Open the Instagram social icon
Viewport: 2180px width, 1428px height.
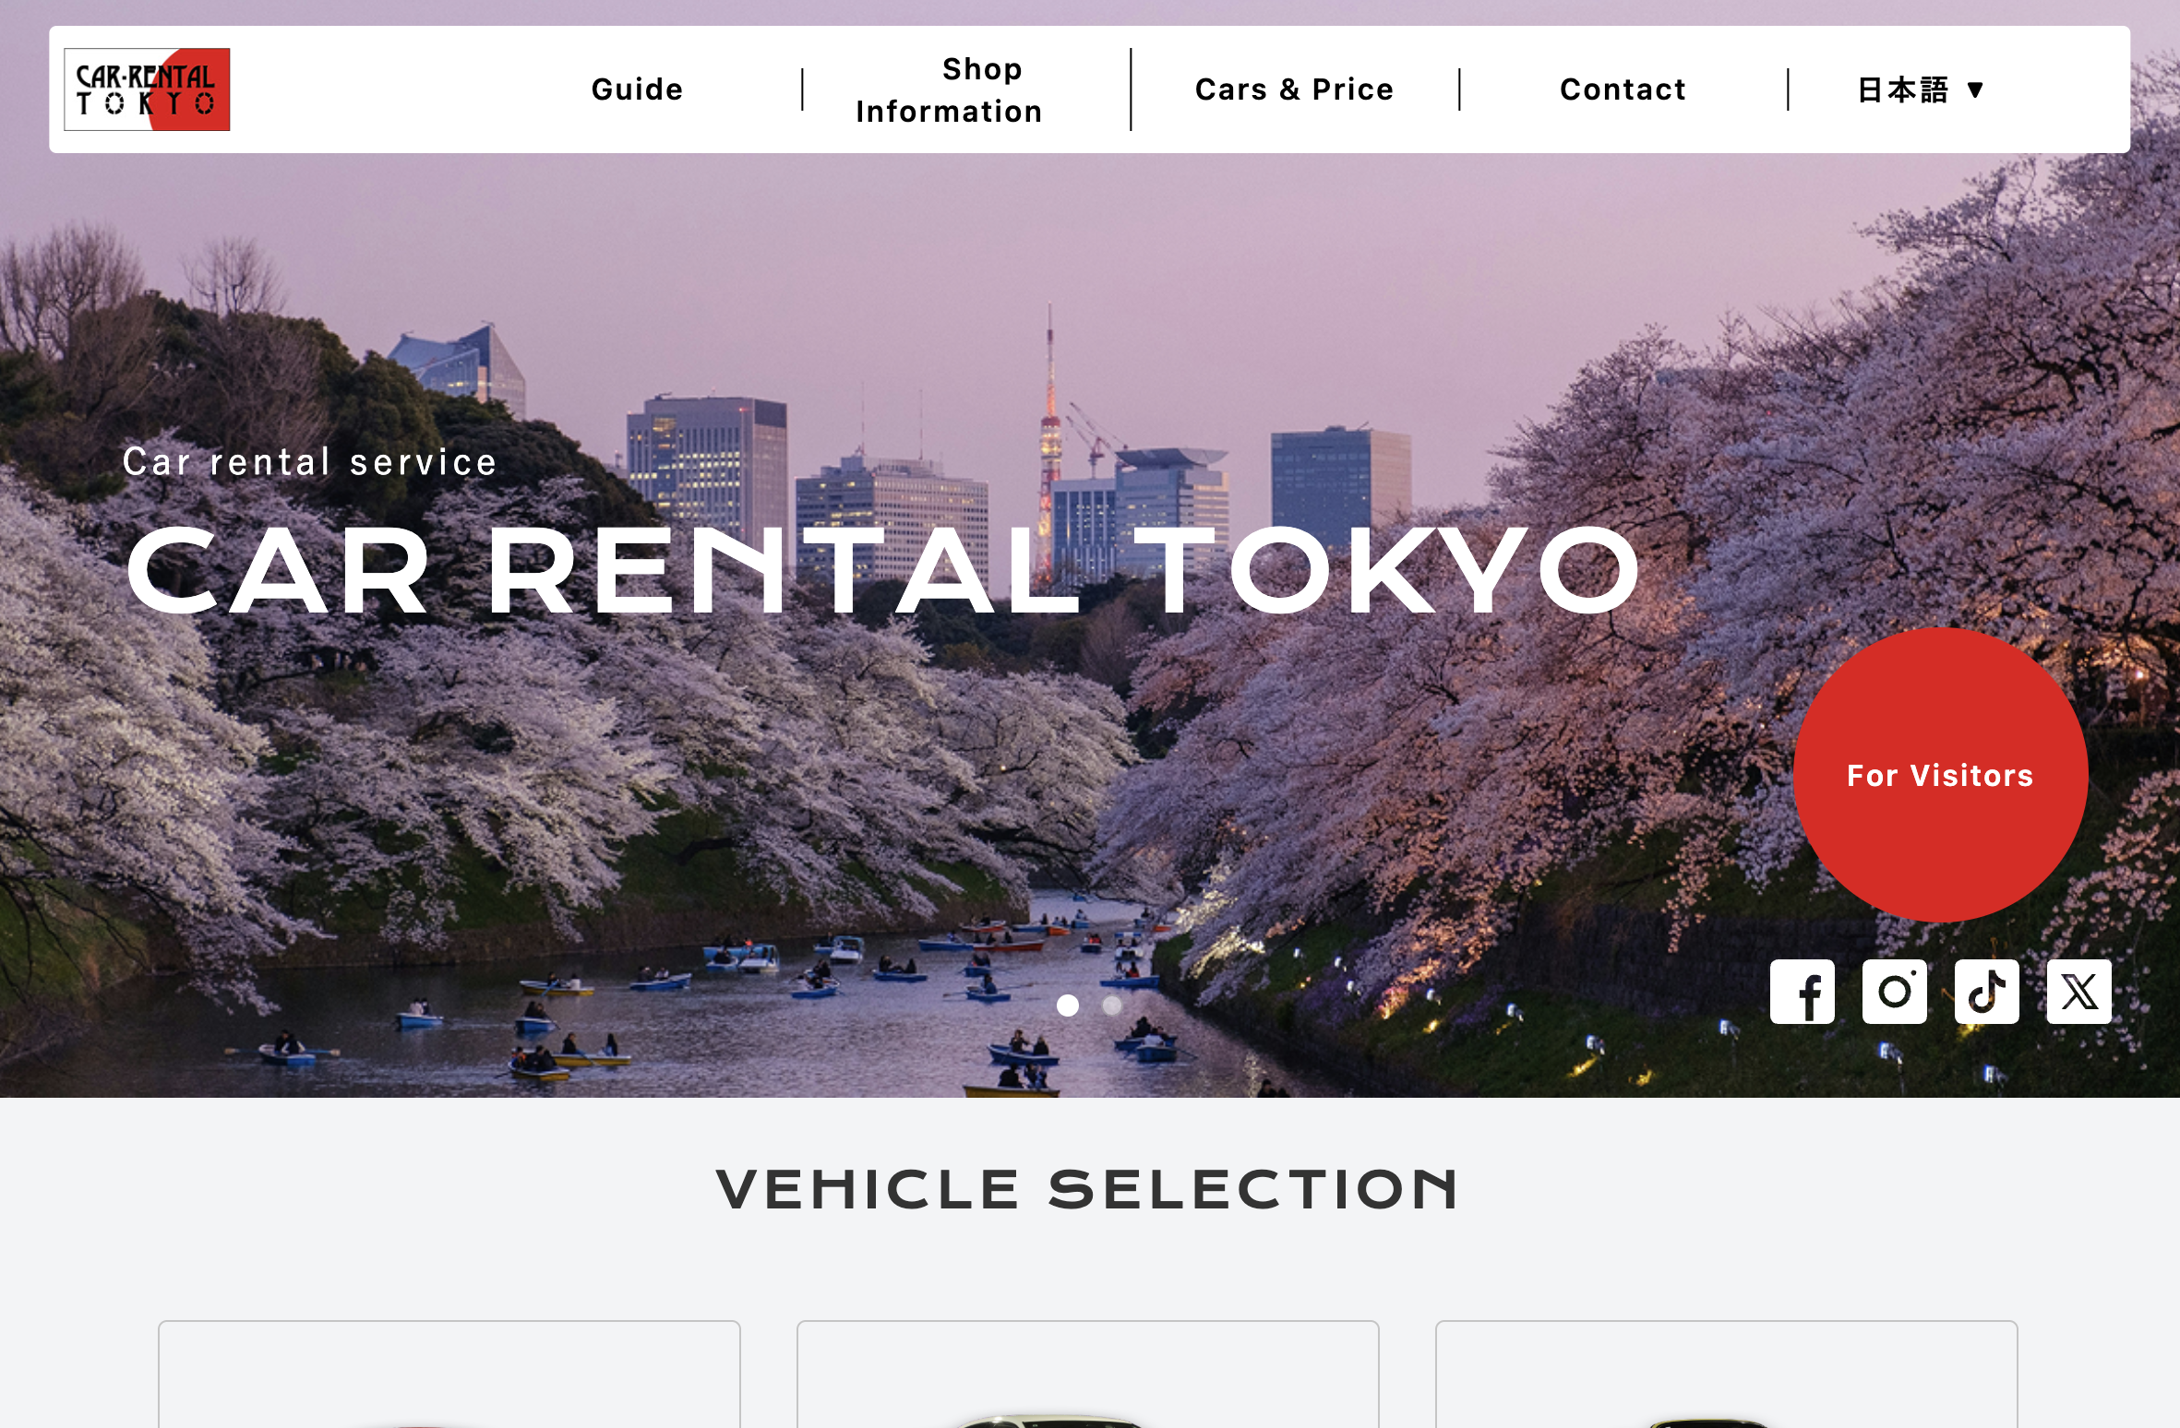coord(1894,992)
